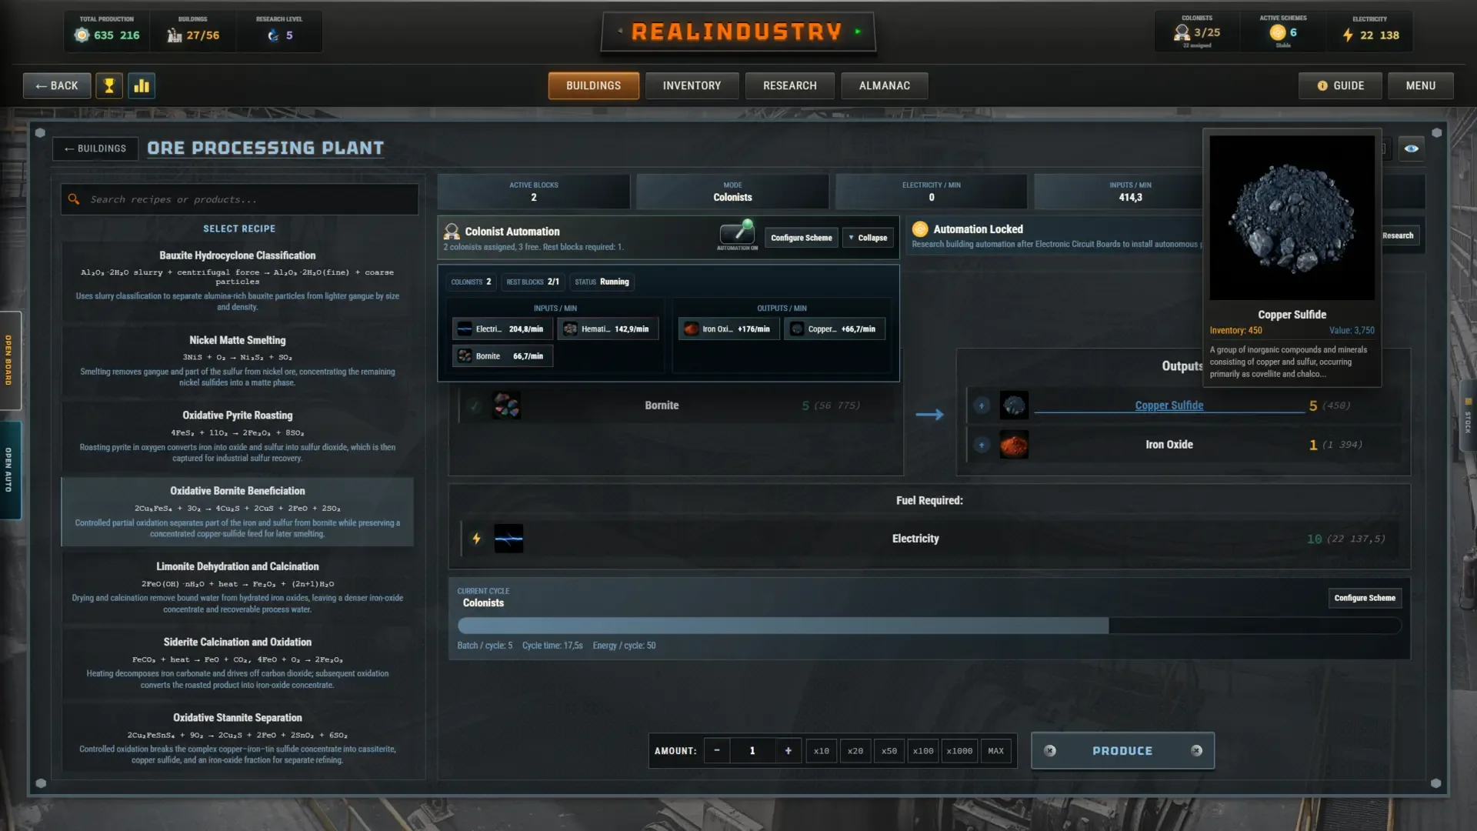The image size is (1477, 831).
Task: Go back with the Back button
Action: 57,85
